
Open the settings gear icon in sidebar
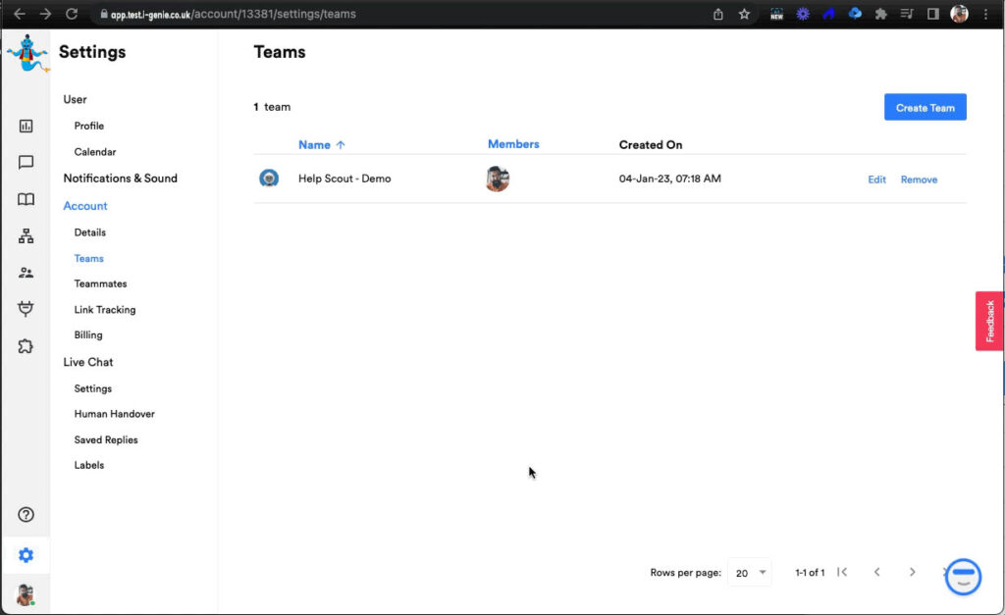point(26,555)
